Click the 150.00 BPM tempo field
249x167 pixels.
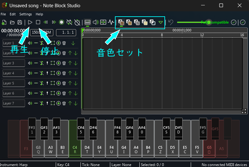coord(42,32)
